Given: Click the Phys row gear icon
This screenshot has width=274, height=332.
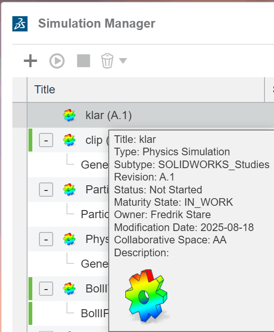Looking at the screenshot, I should (x=69, y=239).
